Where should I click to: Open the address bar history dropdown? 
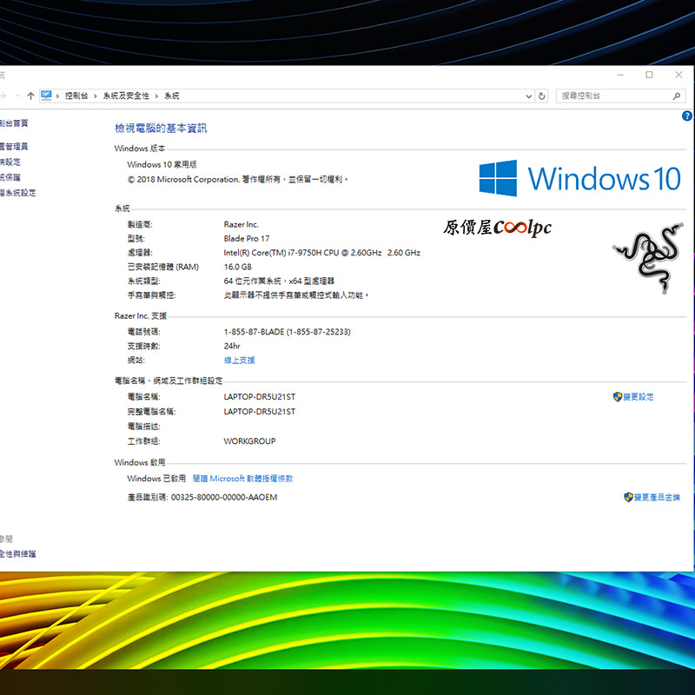[x=529, y=96]
